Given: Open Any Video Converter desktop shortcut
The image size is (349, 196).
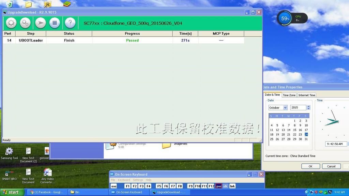Looking at the screenshot, I should 47,173.
